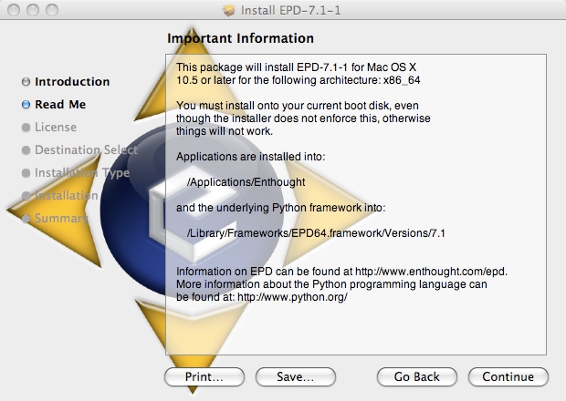Click the License step label

coord(56,128)
